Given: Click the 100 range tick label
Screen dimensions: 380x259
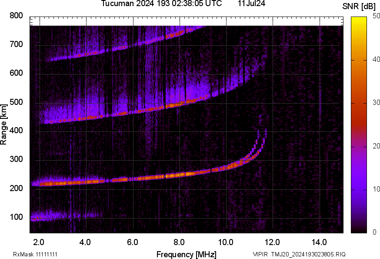Looking at the screenshot, I should (x=17, y=217).
